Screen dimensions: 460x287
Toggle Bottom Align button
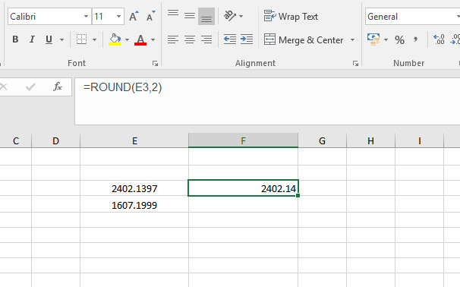(206, 17)
